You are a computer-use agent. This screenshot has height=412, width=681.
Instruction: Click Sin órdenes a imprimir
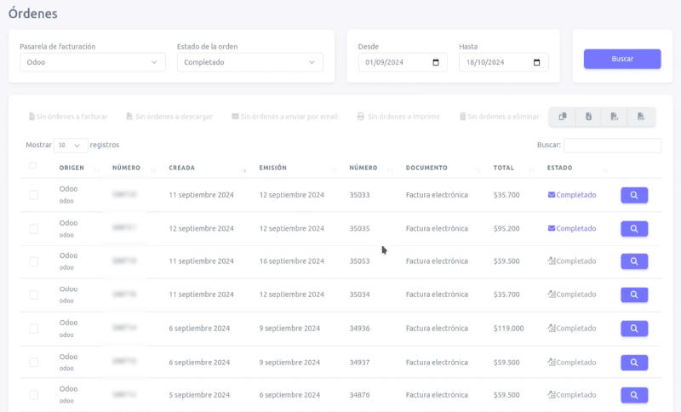(x=398, y=117)
